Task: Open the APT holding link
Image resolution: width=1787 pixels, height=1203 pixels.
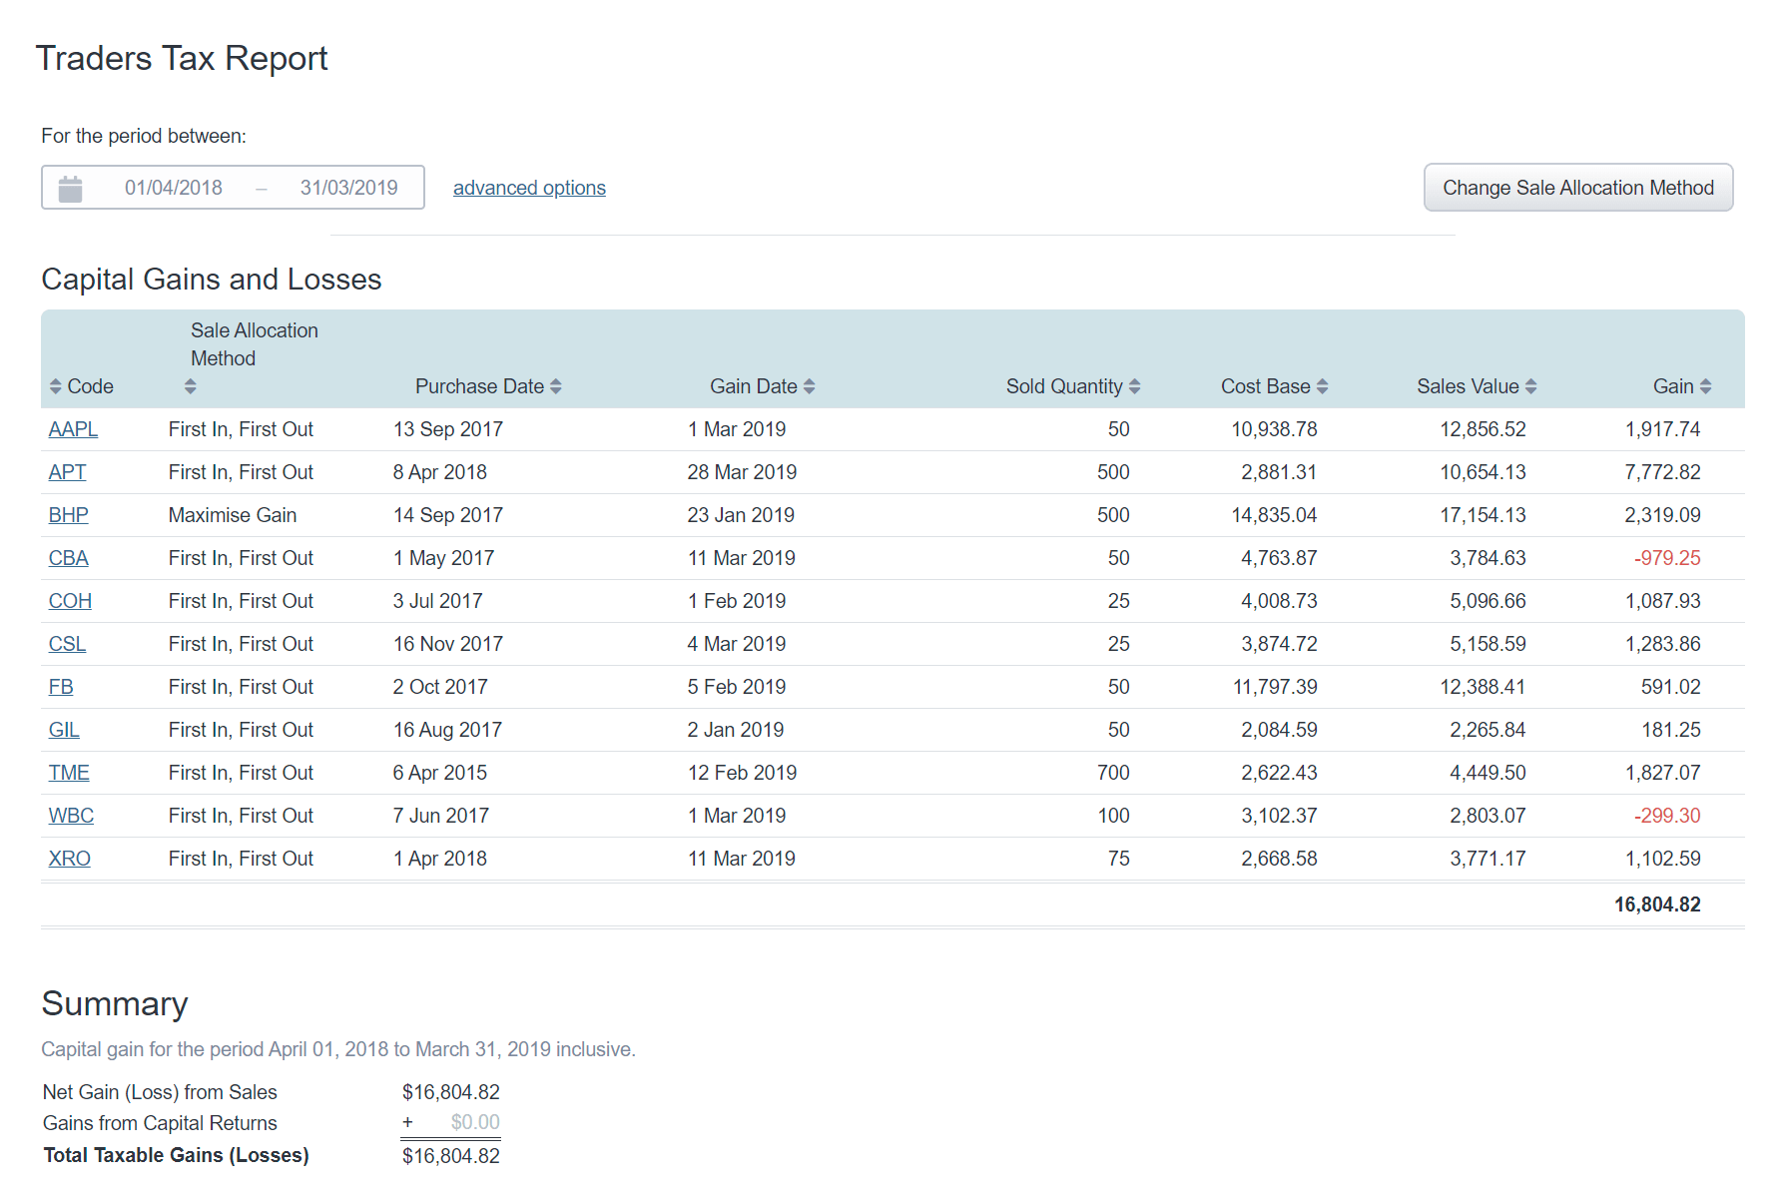Action: click(67, 472)
